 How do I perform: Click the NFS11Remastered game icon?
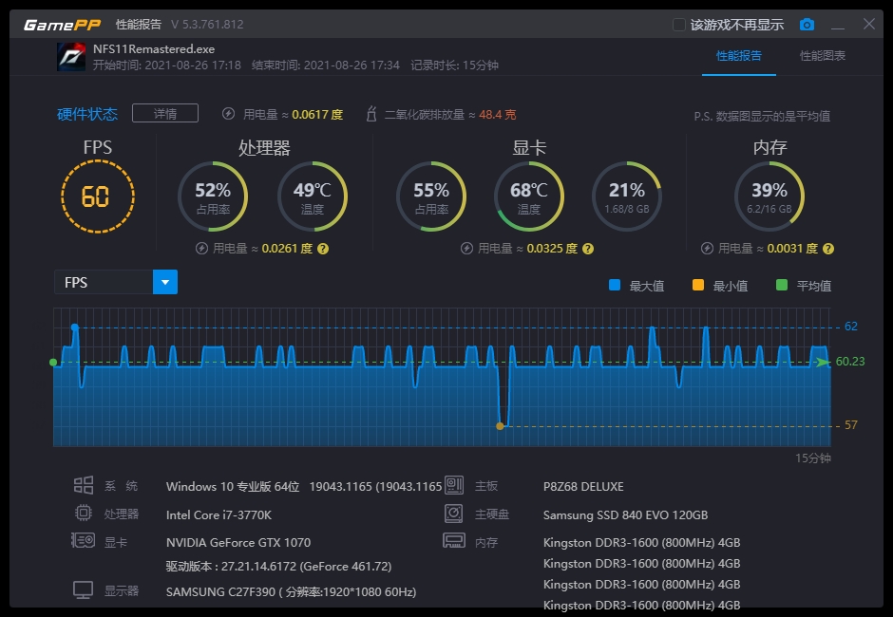click(x=71, y=57)
